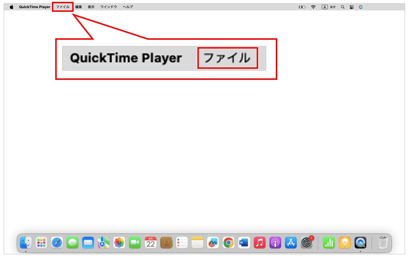Click the battery charging status icon
The image size is (408, 258).
(x=302, y=7)
